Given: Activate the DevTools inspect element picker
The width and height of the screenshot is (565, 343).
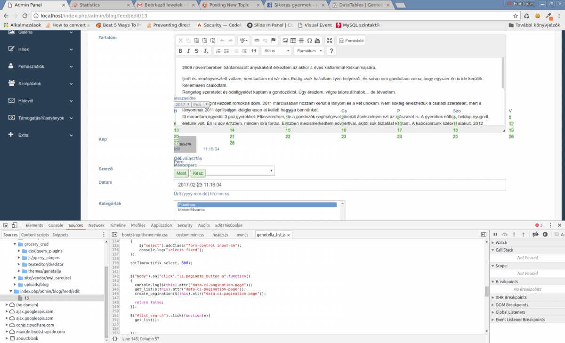Looking at the screenshot, I should (5, 225).
